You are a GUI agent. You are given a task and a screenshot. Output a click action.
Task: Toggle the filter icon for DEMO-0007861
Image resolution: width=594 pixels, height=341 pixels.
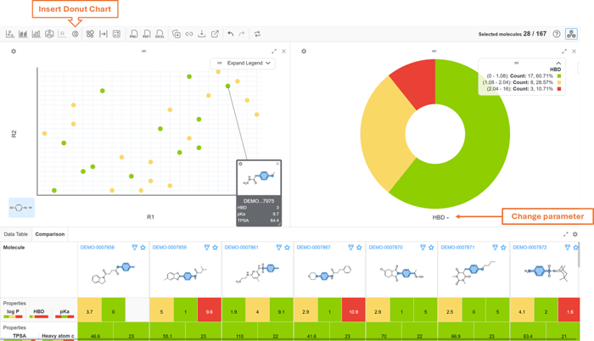(279, 248)
